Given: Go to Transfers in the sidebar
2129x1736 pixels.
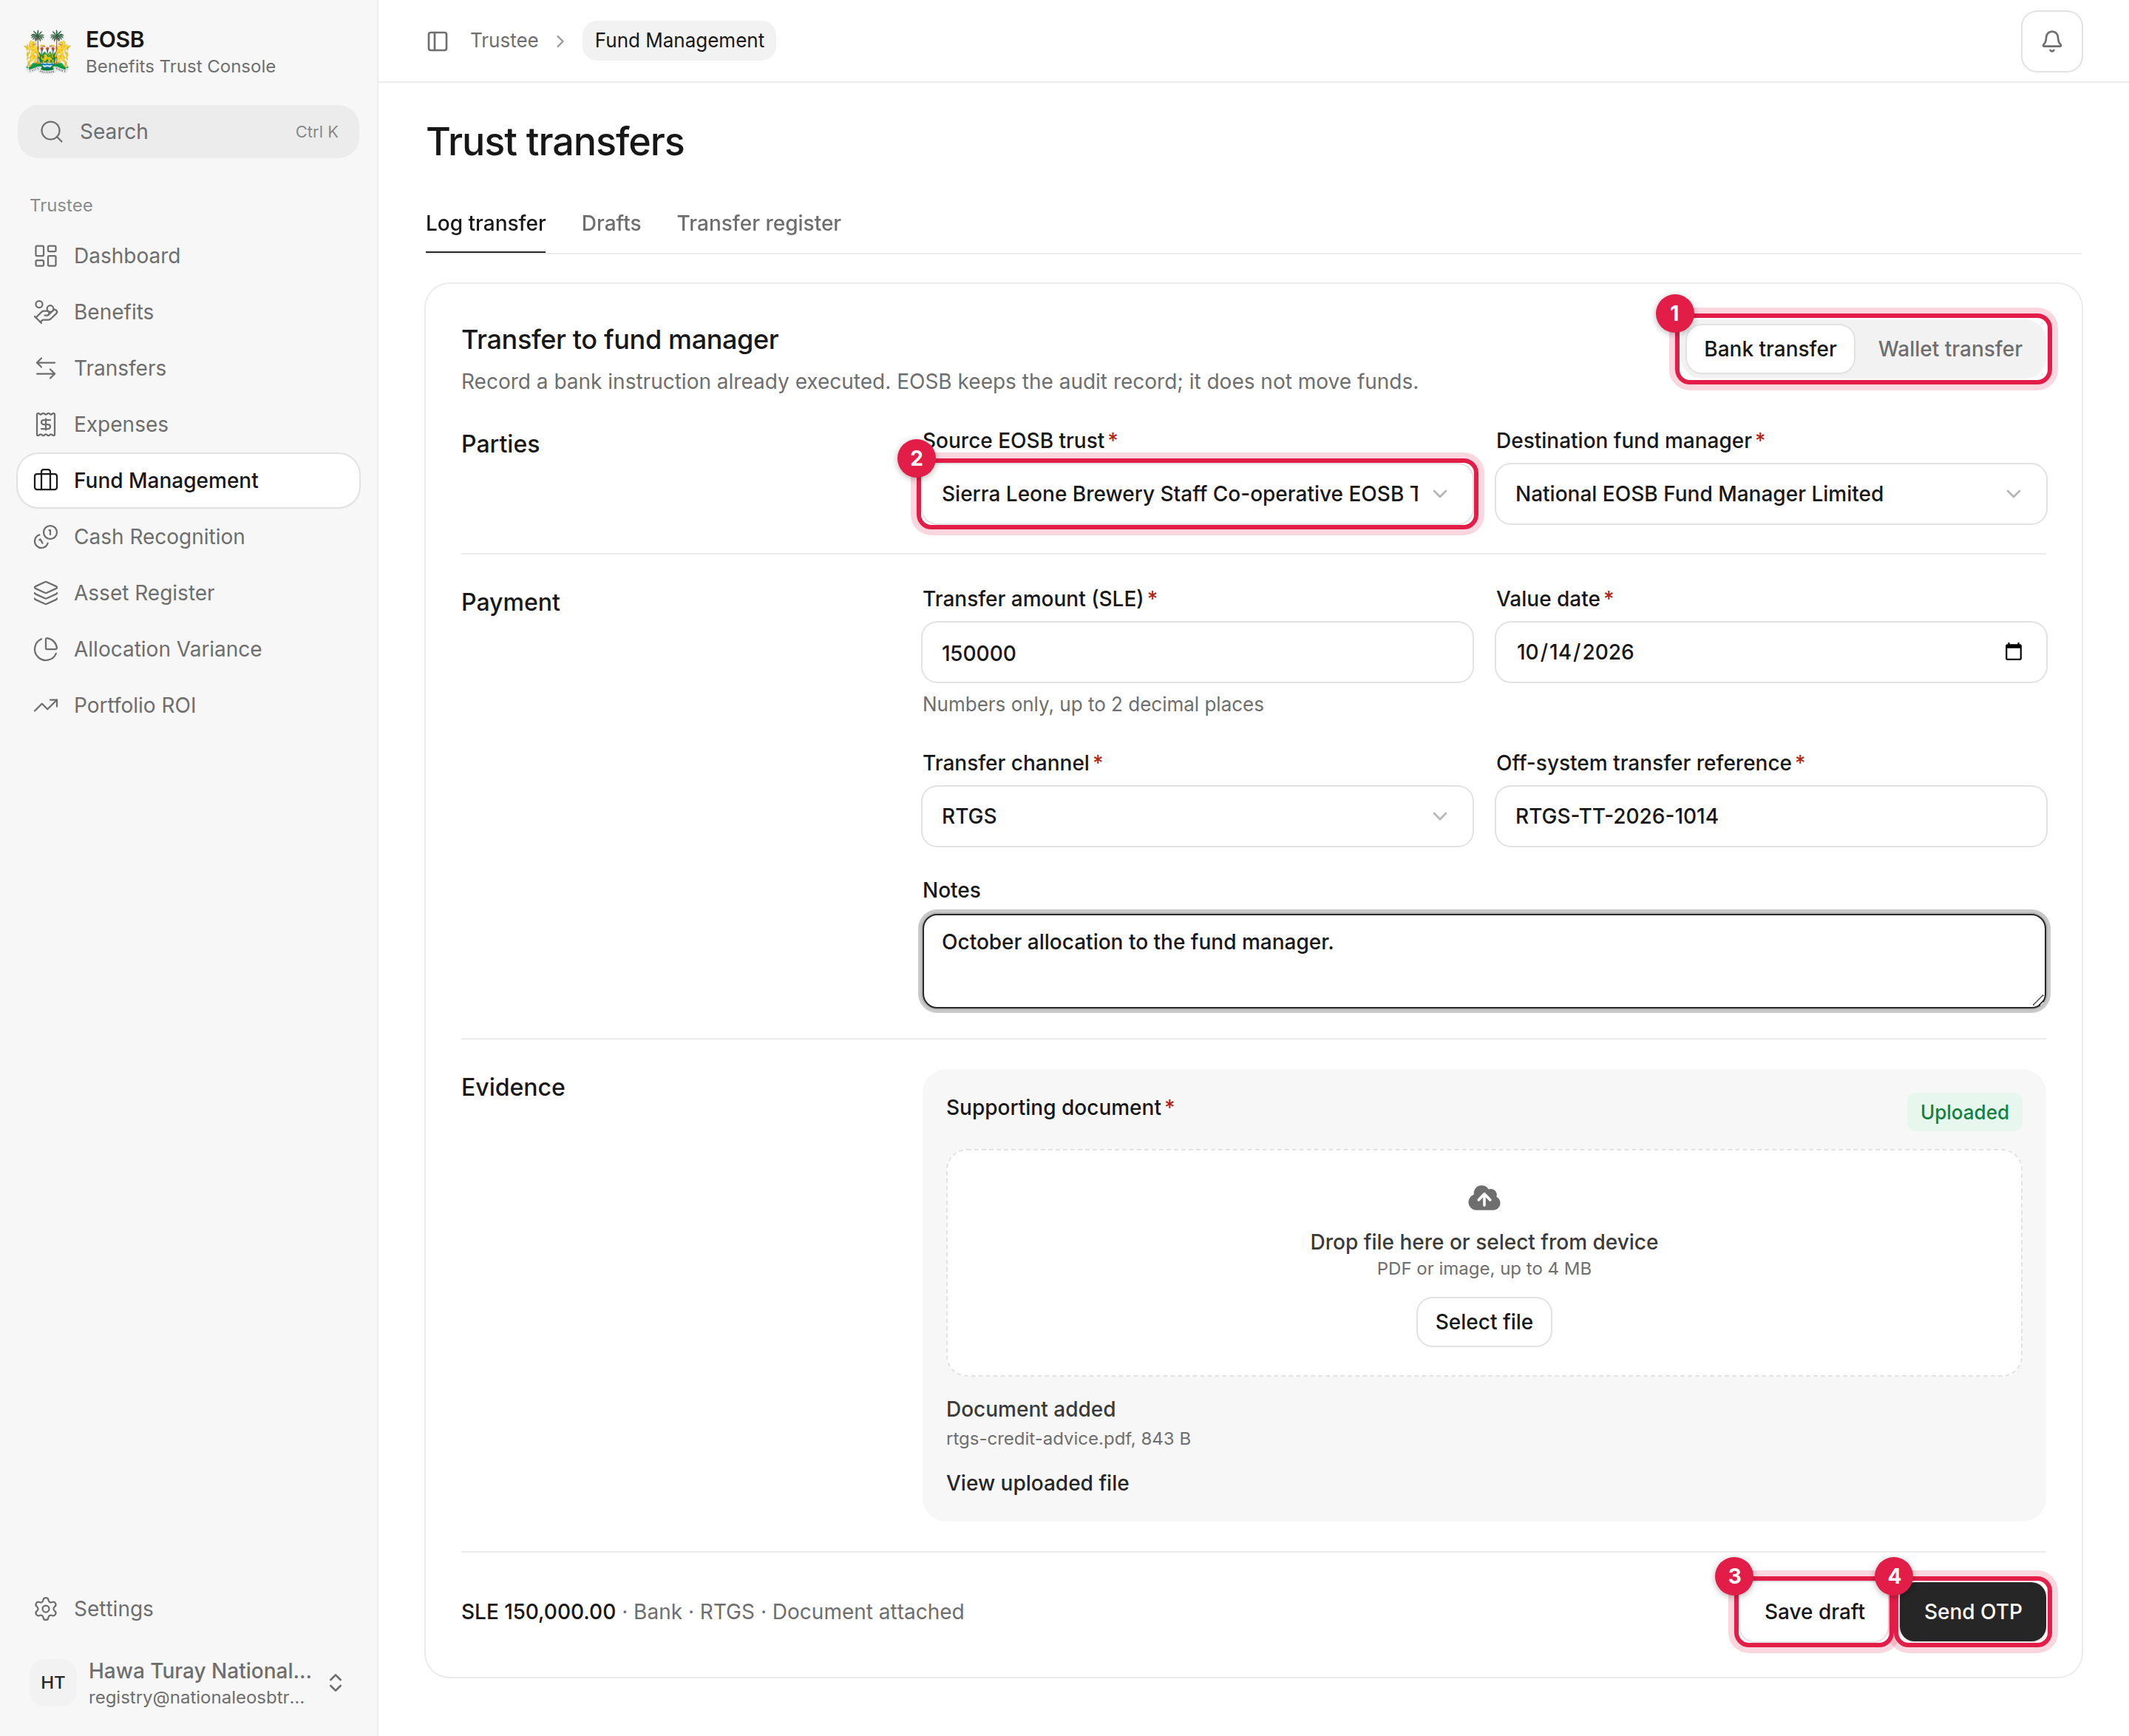Looking at the screenshot, I should tap(188, 368).
